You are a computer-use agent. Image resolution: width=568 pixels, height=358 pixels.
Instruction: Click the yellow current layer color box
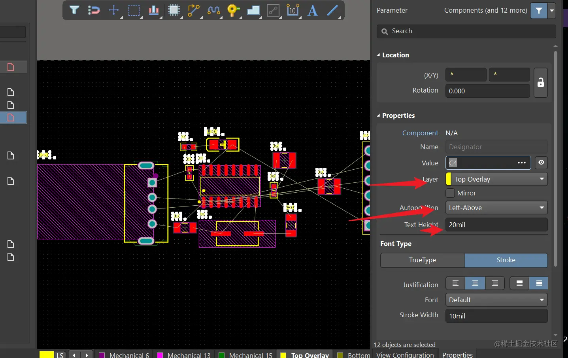pos(46,355)
